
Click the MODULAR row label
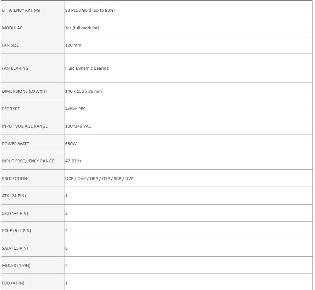click(12, 28)
